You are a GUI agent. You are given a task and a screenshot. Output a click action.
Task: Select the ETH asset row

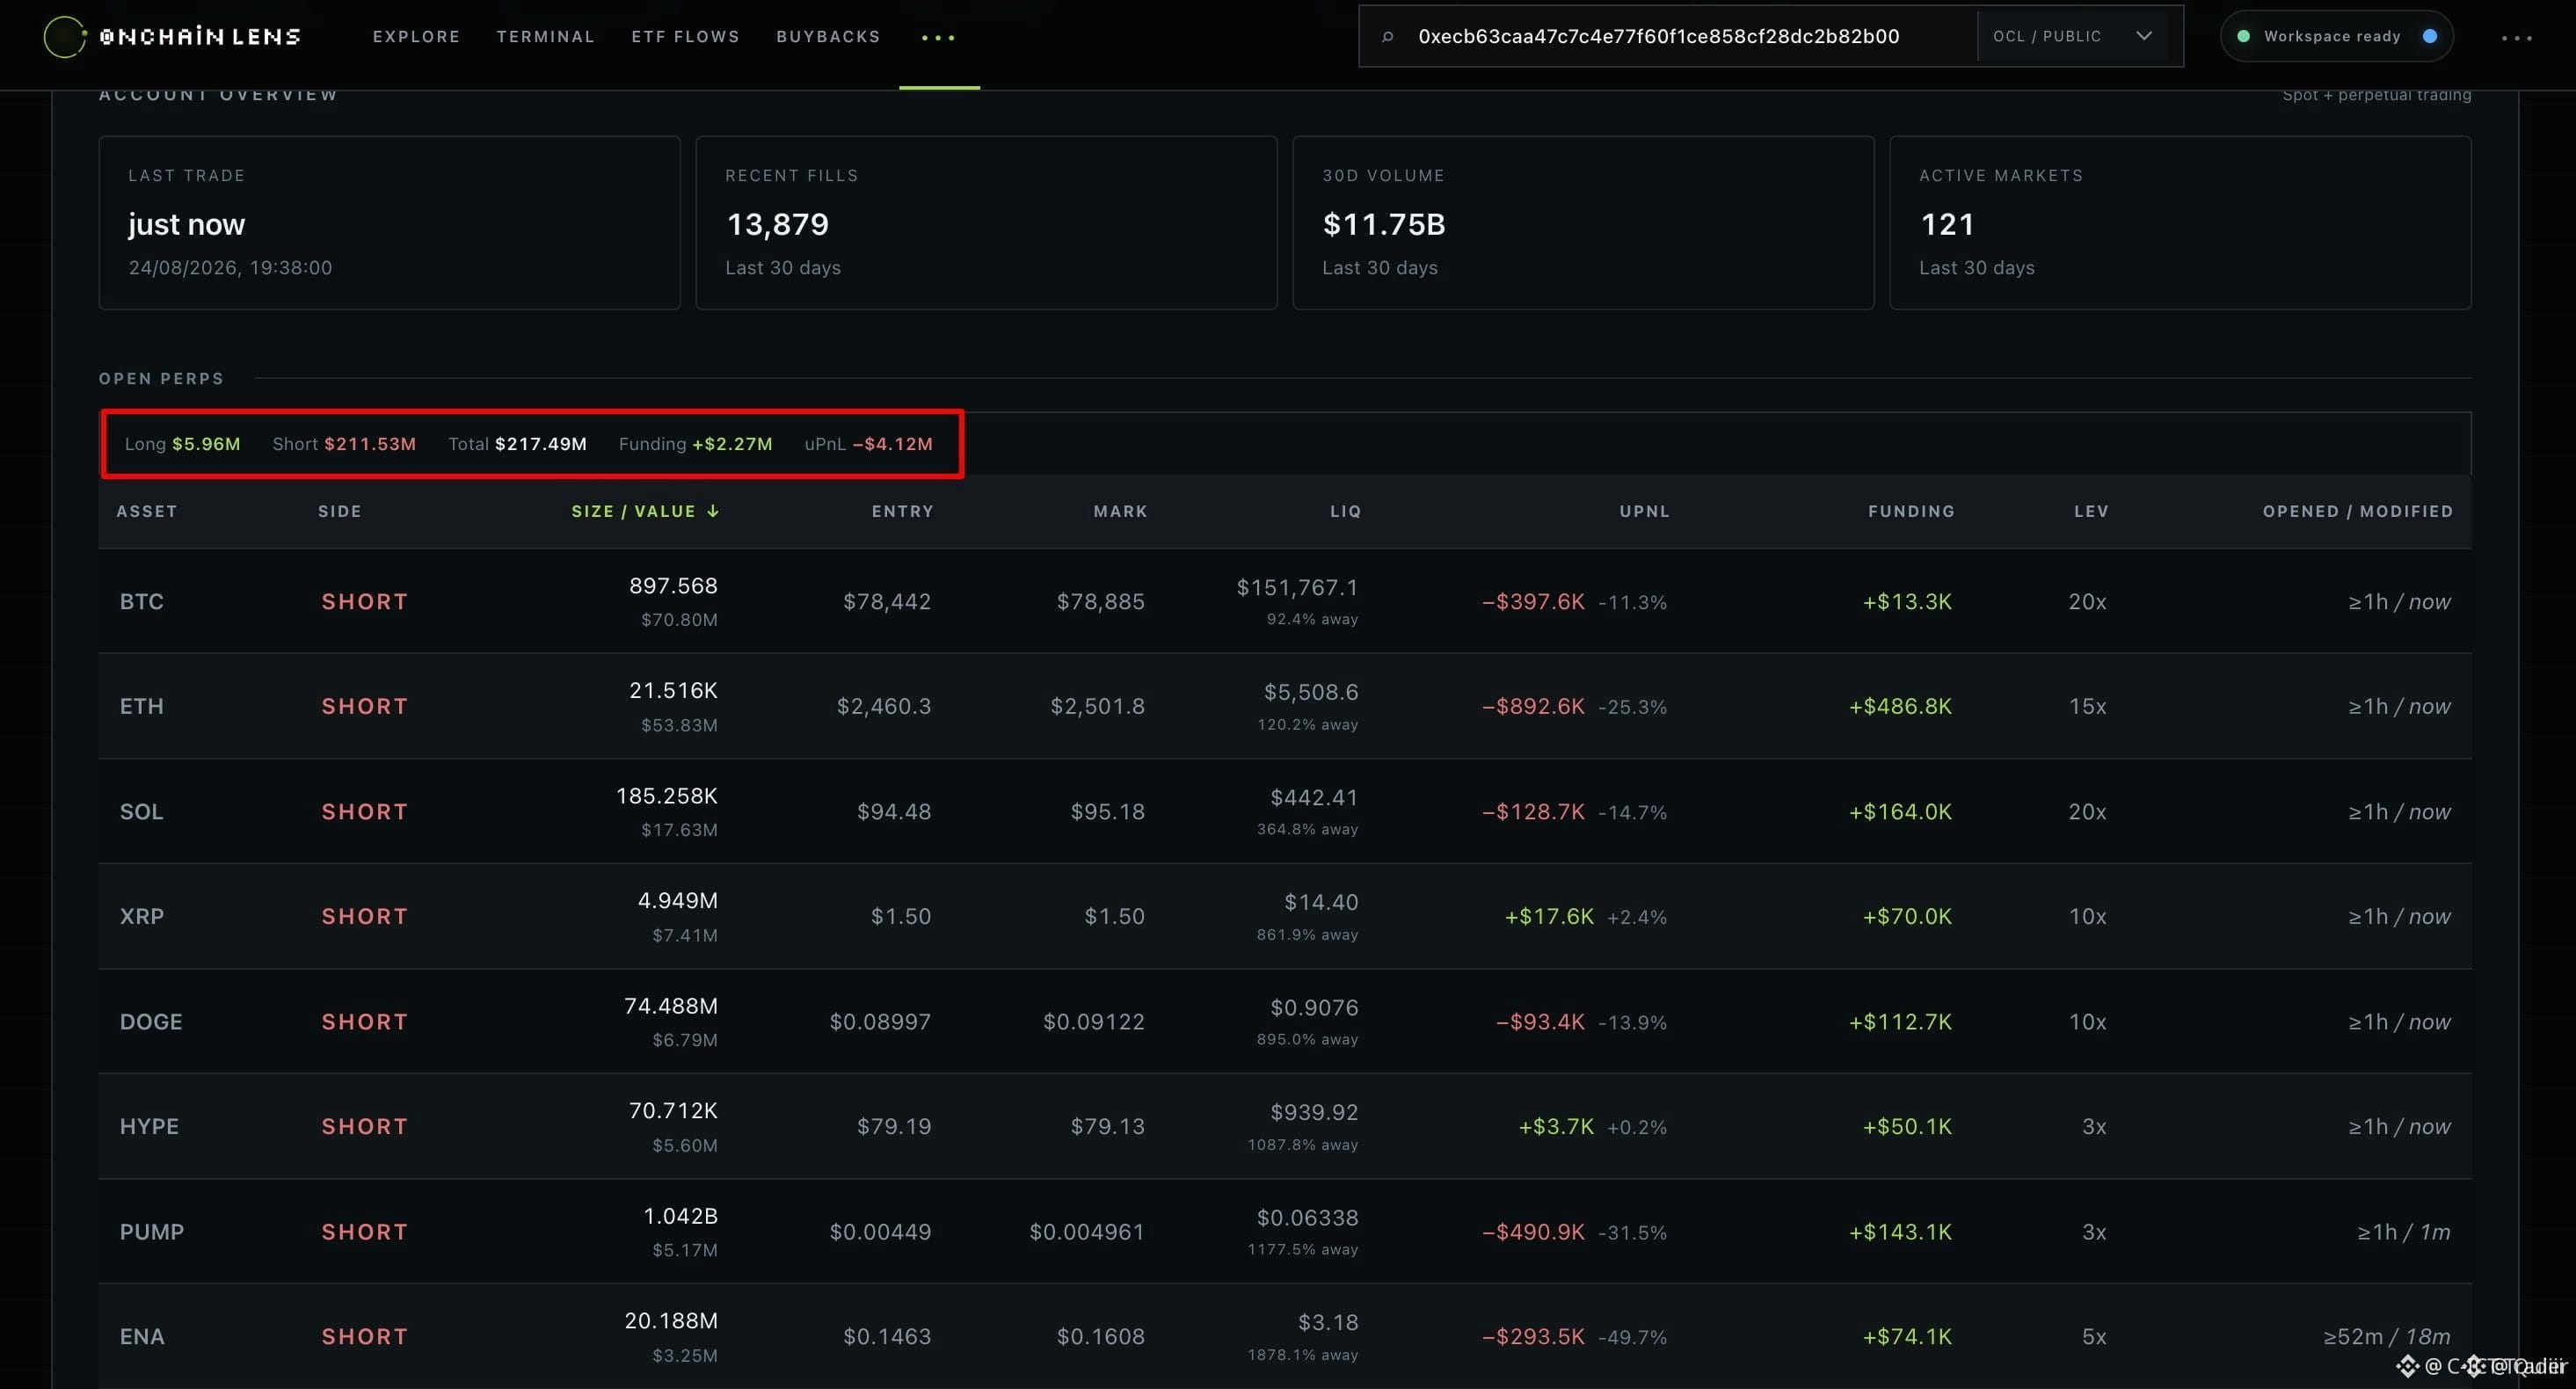[1285, 706]
